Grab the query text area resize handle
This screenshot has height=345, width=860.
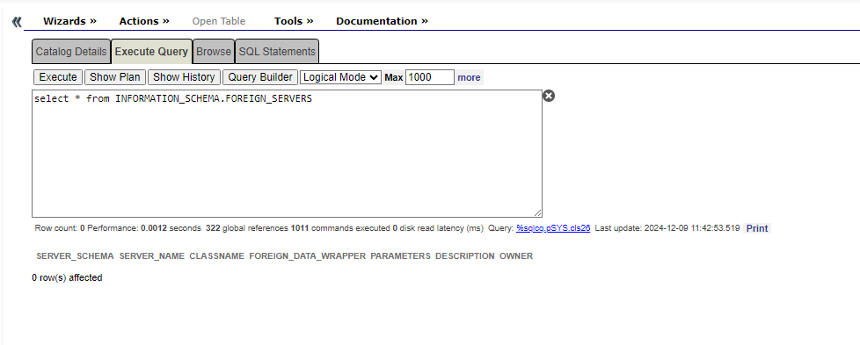click(x=538, y=213)
